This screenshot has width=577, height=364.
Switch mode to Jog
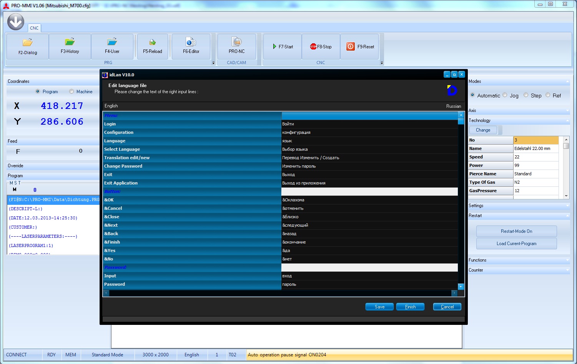[x=505, y=96]
